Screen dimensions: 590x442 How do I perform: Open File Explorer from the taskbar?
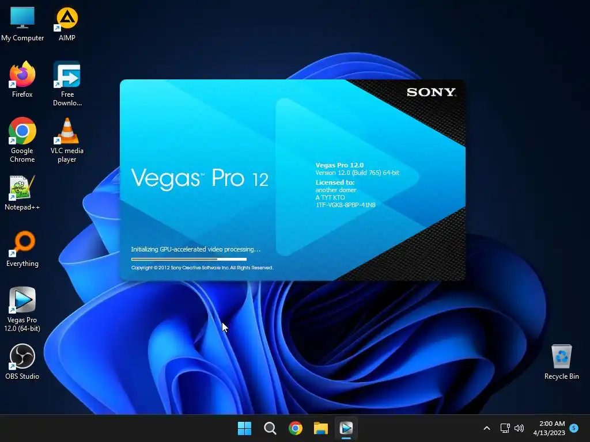click(320, 428)
